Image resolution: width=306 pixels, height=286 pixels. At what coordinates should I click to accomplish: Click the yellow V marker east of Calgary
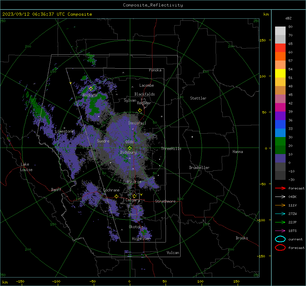tap(141, 195)
